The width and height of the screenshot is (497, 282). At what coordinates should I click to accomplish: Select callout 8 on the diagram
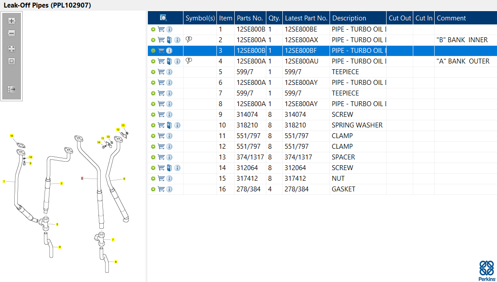pos(116,262)
